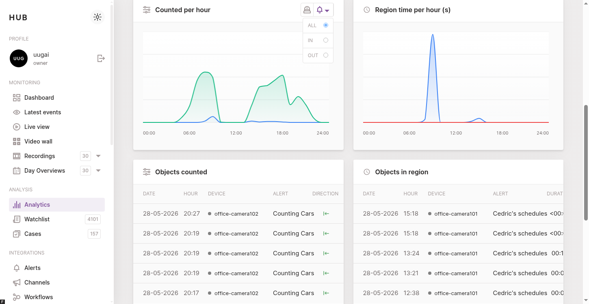Click Counting Cars in the 20:17 row

(x=293, y=293)
